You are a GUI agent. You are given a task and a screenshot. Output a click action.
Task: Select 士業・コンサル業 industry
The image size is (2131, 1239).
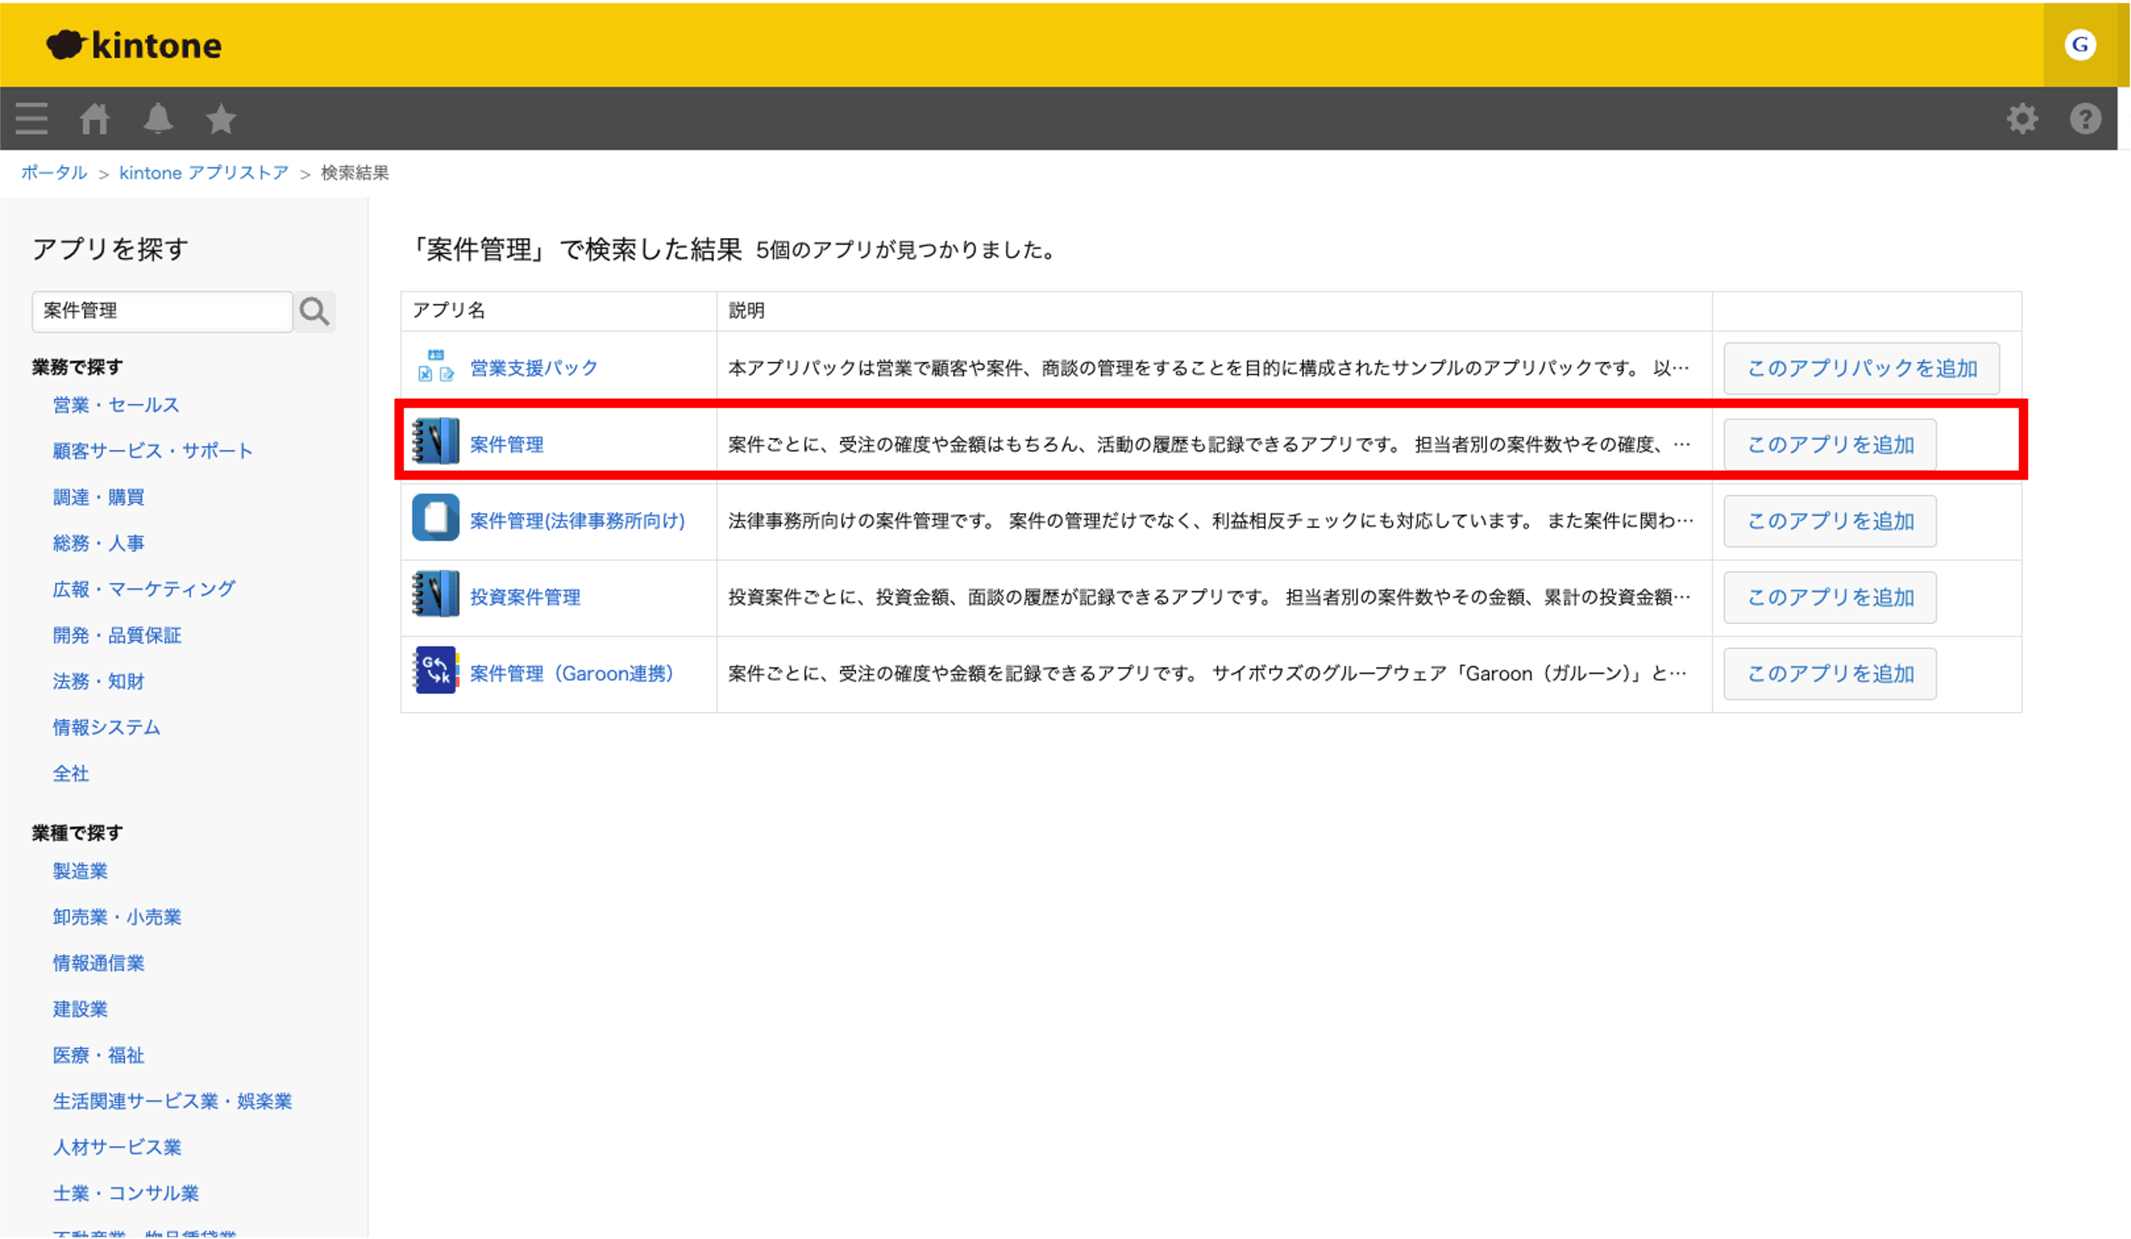[125, 1193]
